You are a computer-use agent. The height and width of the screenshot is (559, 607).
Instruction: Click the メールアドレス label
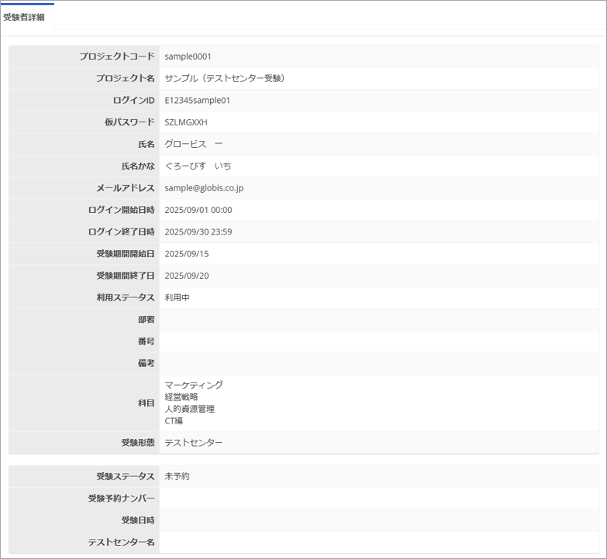pyautogui.click(x=126, y=188)
